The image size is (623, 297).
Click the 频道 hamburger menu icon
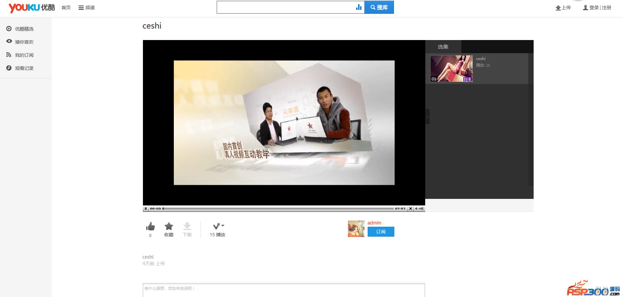pyautogui.click(x=81, y=8)
